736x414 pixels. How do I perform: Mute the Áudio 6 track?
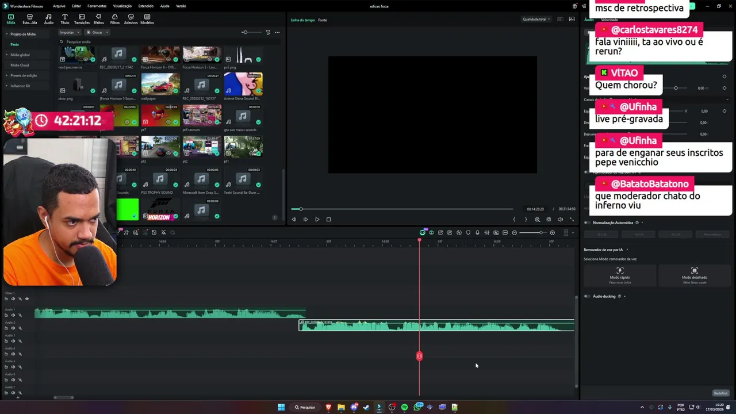[13, 379]
